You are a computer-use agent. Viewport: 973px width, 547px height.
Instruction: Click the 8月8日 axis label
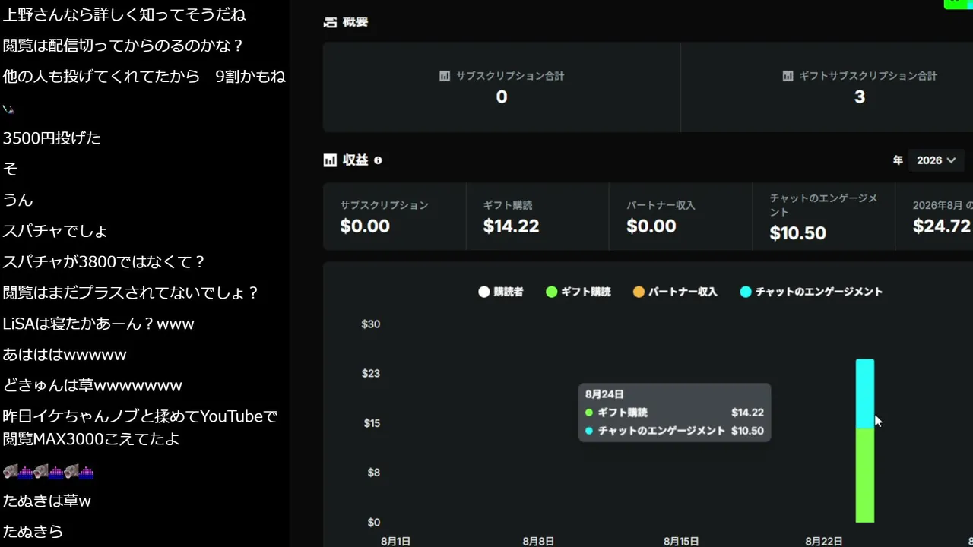[x=538, y=541]
